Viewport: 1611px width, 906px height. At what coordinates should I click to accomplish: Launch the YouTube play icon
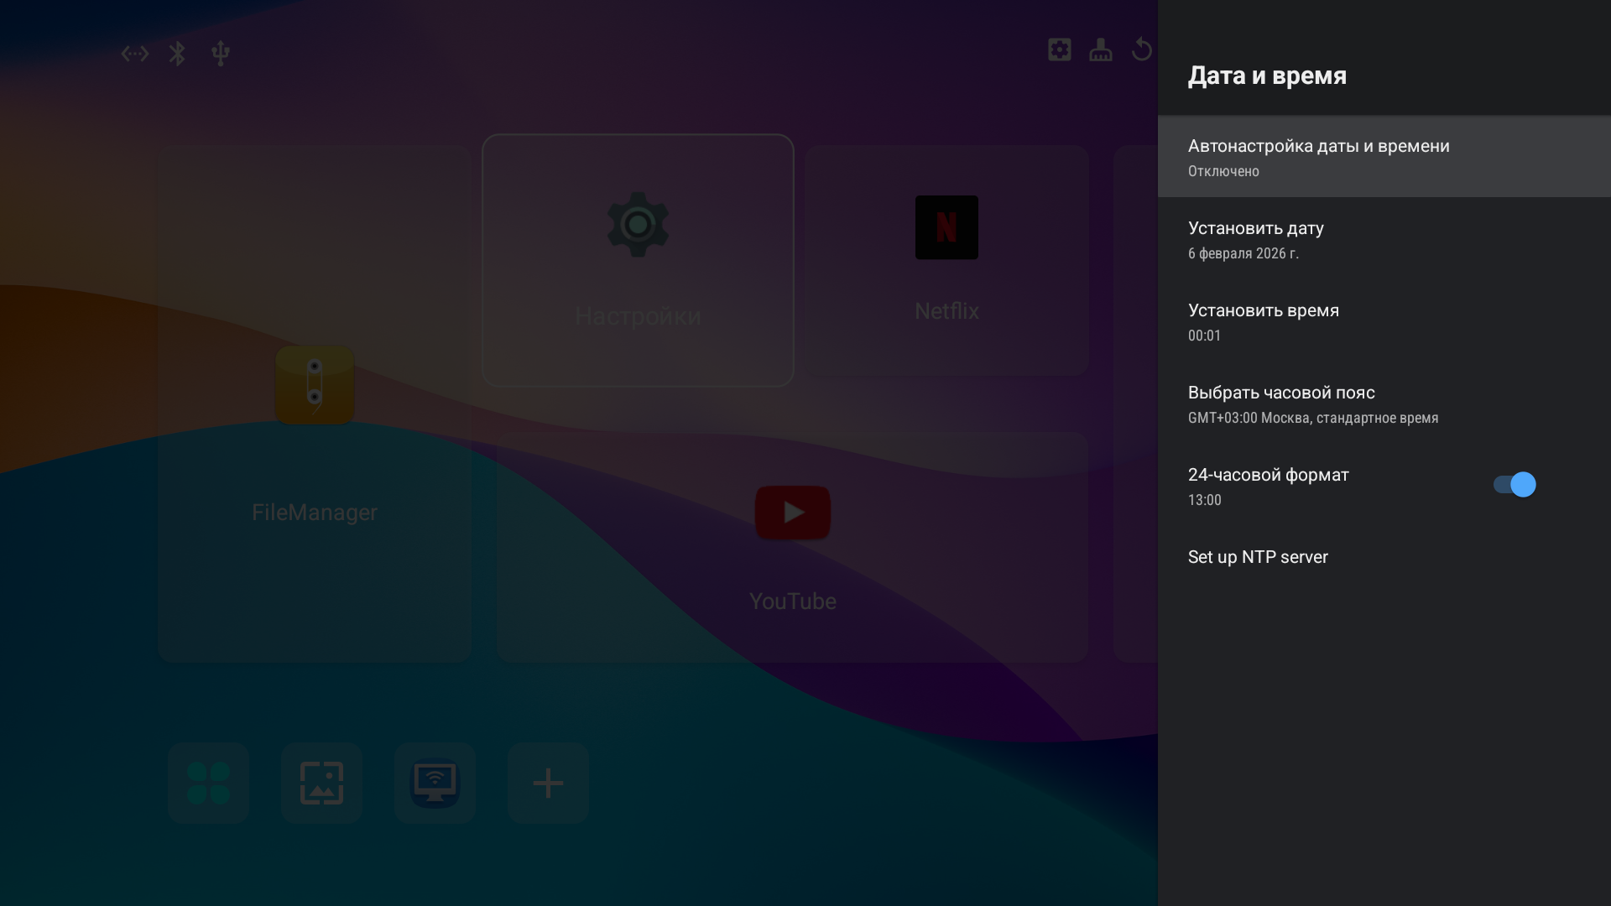click(792, 513)
